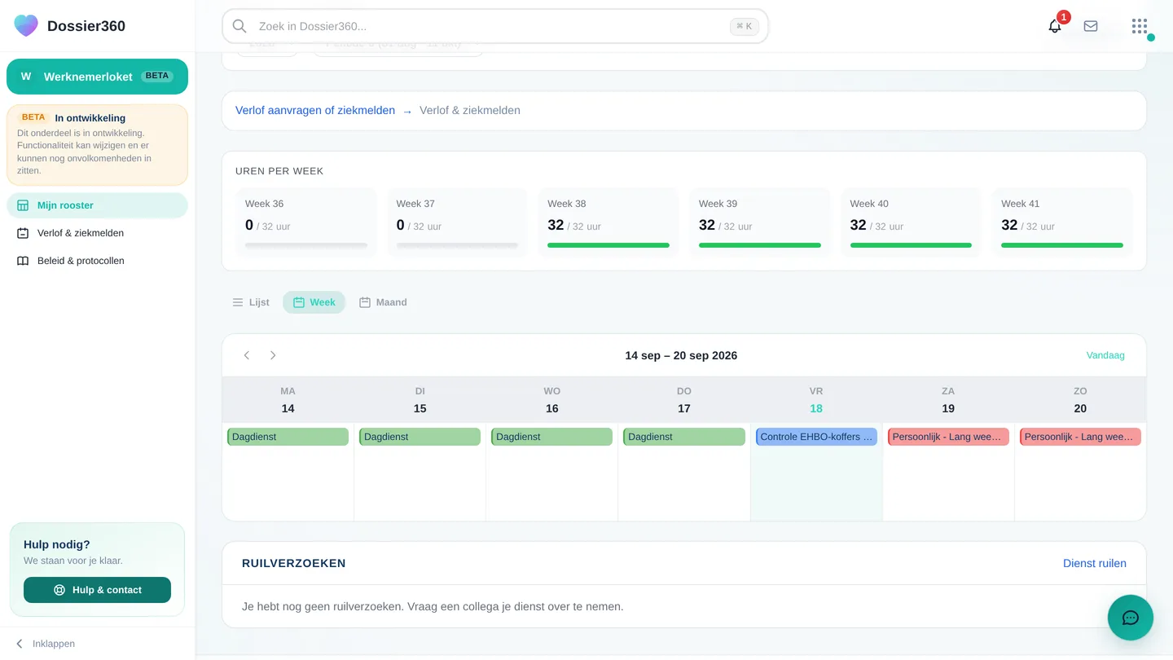Collapse sidebar with Inklappen

click(46, 644)
